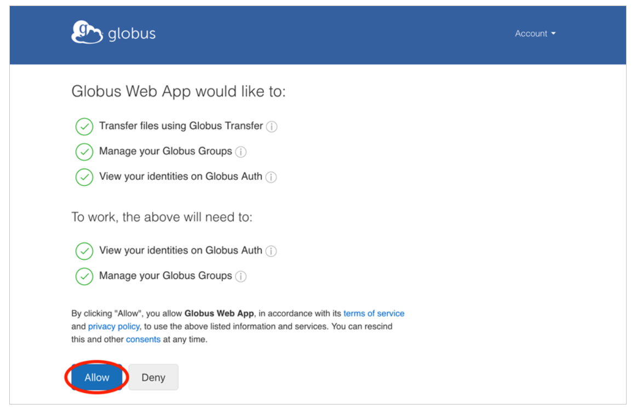
Task: Click info icon next to Manage your Globus Groups in first list
Action: click(240, 152)
